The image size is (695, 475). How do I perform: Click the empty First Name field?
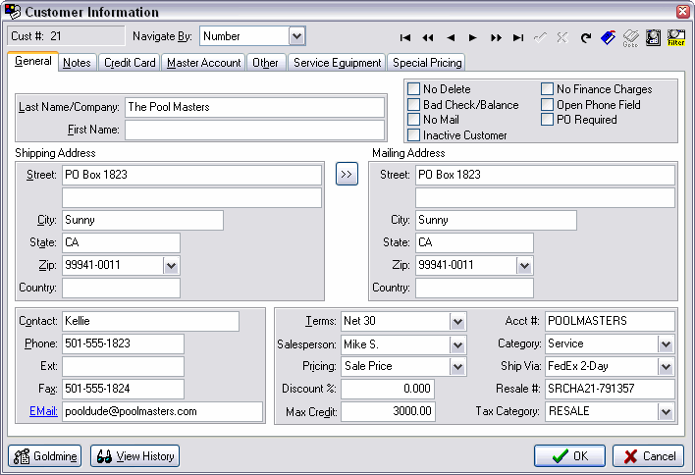tap(254, 131)
